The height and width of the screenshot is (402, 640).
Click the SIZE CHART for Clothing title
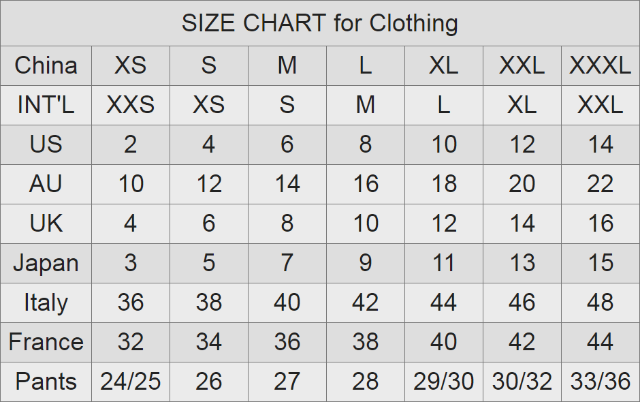[319, 24]
